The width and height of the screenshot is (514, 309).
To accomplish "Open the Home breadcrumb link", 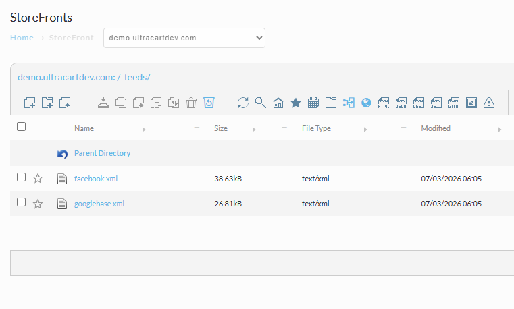I will coord(22,38).
